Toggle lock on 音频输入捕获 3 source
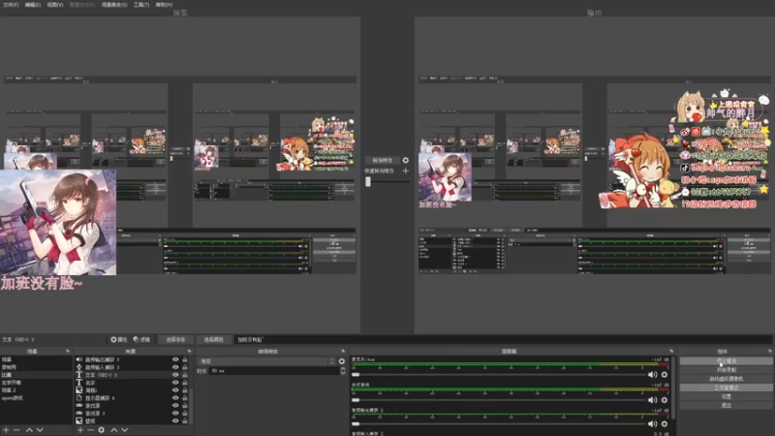Screen dimensions: 775x436 pos(185,367)
